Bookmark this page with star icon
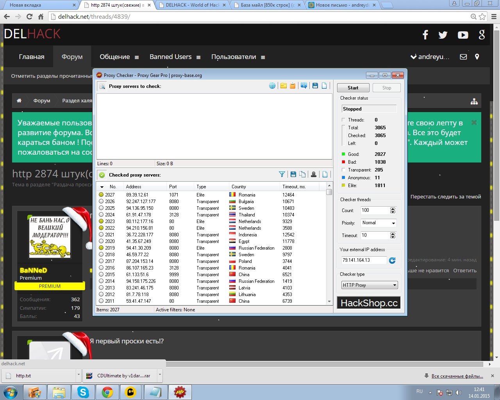The height and width of the screenshot is (400, 500). click(482, 16)
